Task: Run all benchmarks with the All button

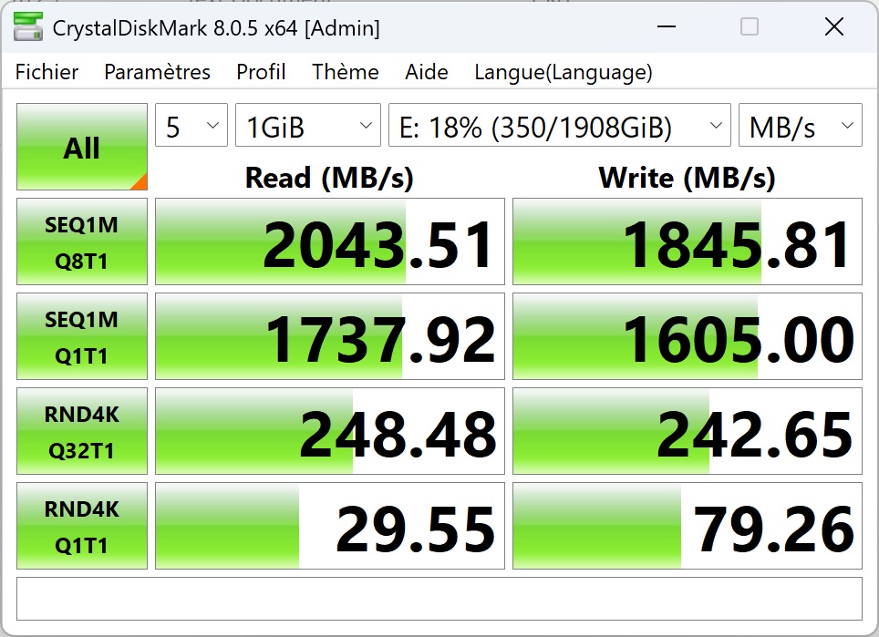Action: 82,148
